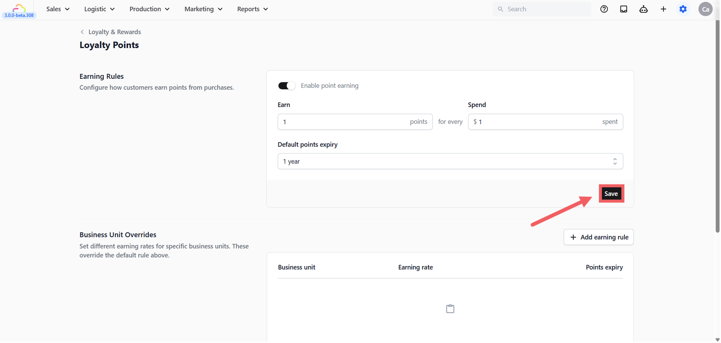Open the Default points expiry dropdown
Image resolution: width=721 pixels, height=343 pixels.
click(450, 161)
